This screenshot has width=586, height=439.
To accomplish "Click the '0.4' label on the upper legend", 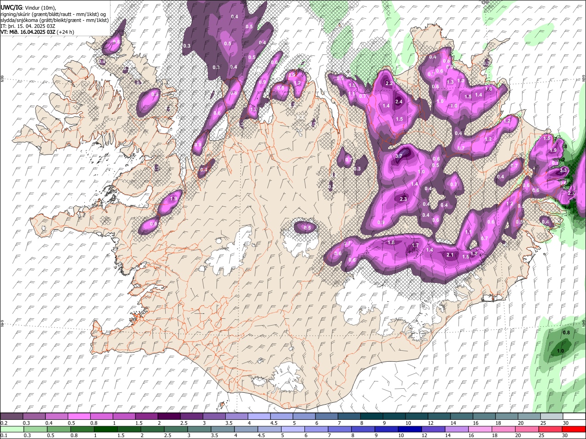I will pyautogui.click(x=49, y=423).
